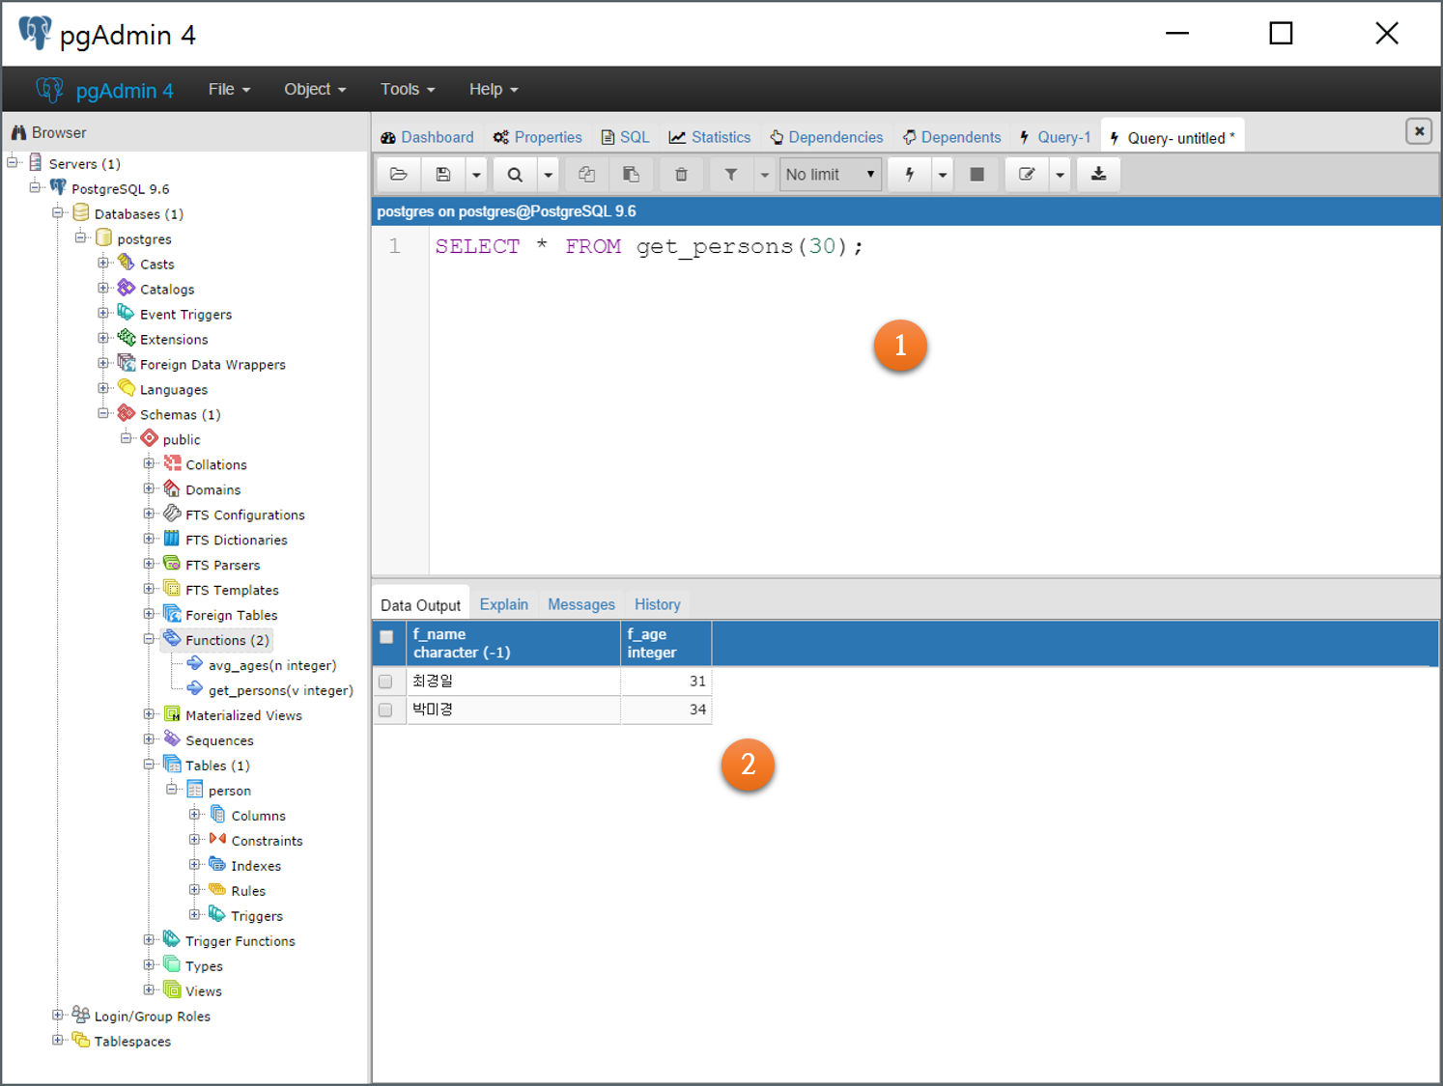Viewport: 1443px width, 1086px height.
Task: Click the Catalogs node icon
Action: pyautogui.click(x=127, y=288)
